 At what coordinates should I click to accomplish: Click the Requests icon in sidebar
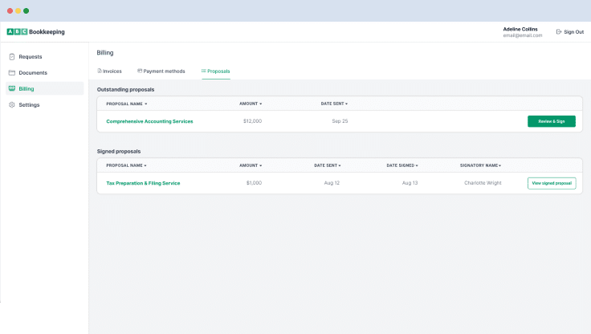(11, 57)
